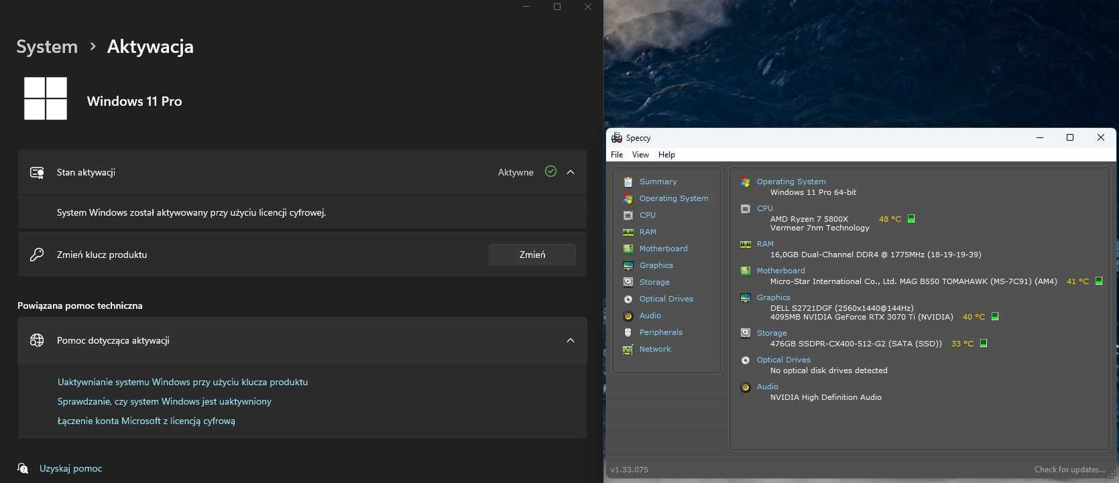Select Operating System icon in Speccy sidebar
The width and height of the screenshot is (1119, 483).
(628, 198)
